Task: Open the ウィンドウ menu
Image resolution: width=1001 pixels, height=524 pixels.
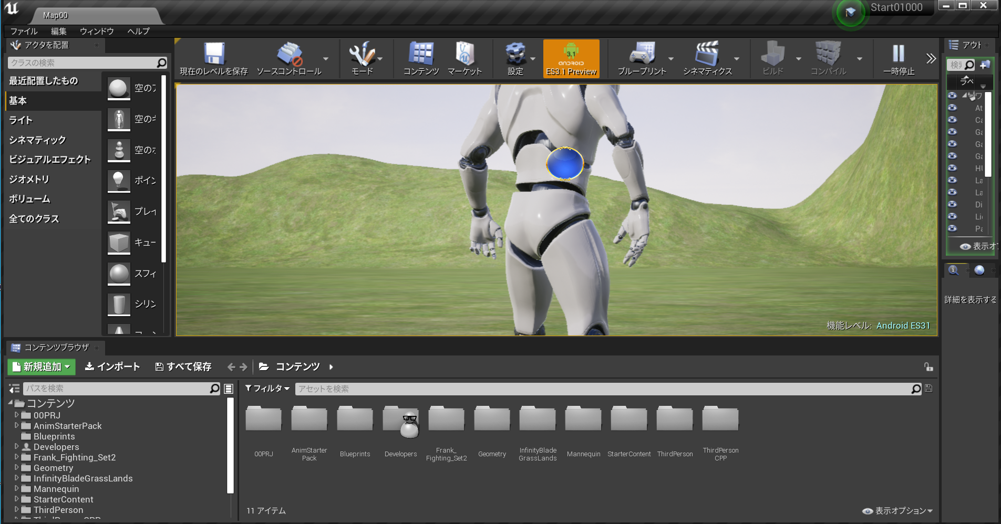Action: tap(97, 32)
